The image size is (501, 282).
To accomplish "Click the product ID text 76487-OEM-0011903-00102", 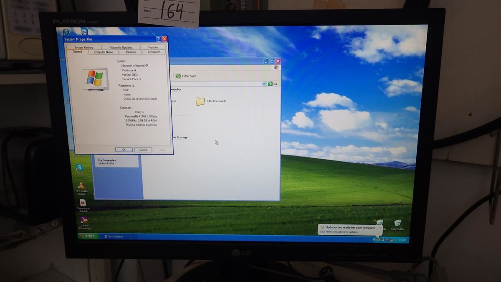I will coord(140,99).
